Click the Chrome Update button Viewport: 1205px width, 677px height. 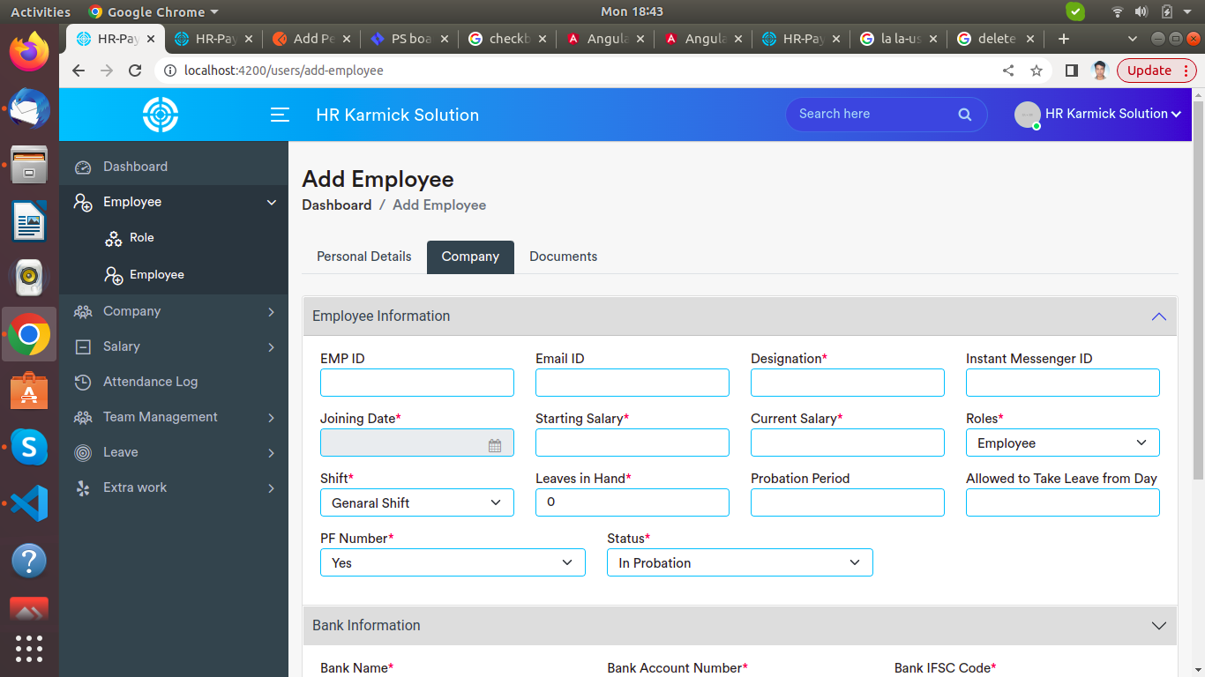point(1149,71)
